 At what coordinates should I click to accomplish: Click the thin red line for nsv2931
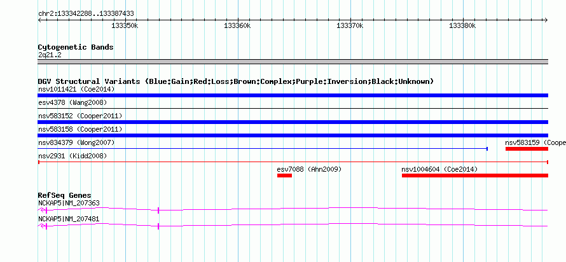[293, 162]
